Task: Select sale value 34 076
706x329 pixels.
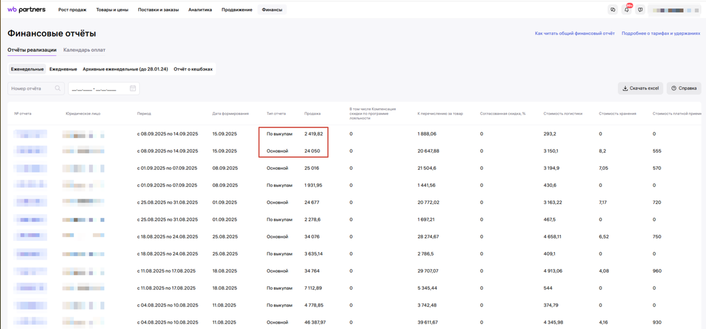Action: (x=312, y=237)
